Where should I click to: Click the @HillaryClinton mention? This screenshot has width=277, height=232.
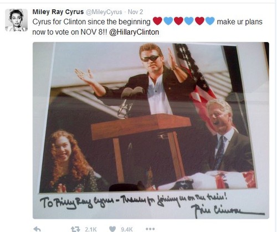[134, 32]
